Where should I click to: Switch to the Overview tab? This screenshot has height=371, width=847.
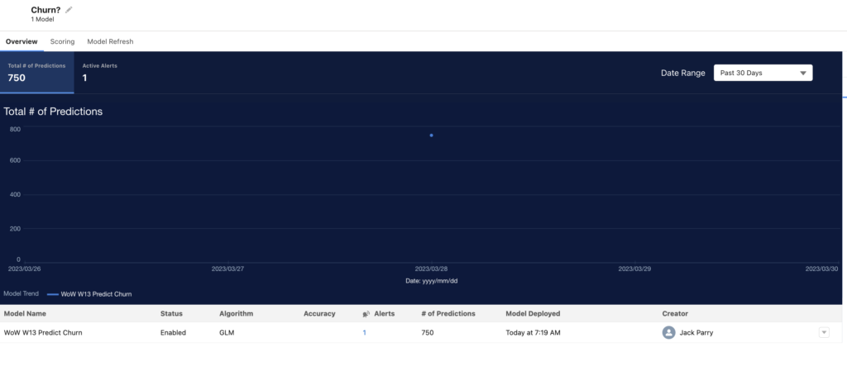pos(22,41)
